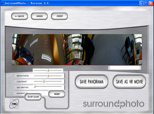Click the Saturation slider handle

(35, 86)
